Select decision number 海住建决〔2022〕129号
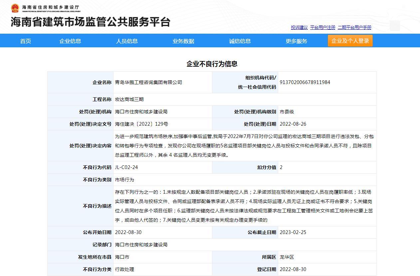Viewport: 420px width, 276px height. click(141, 124)
